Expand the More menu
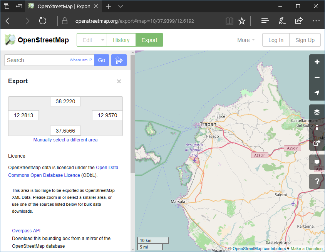This screenshot has height=252, width=325. [x=246, y=40]
